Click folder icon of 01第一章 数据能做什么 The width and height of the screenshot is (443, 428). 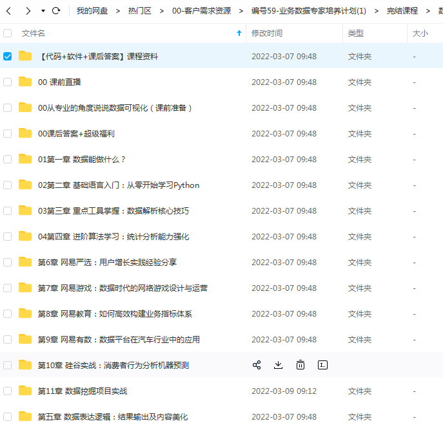(25, 159)
